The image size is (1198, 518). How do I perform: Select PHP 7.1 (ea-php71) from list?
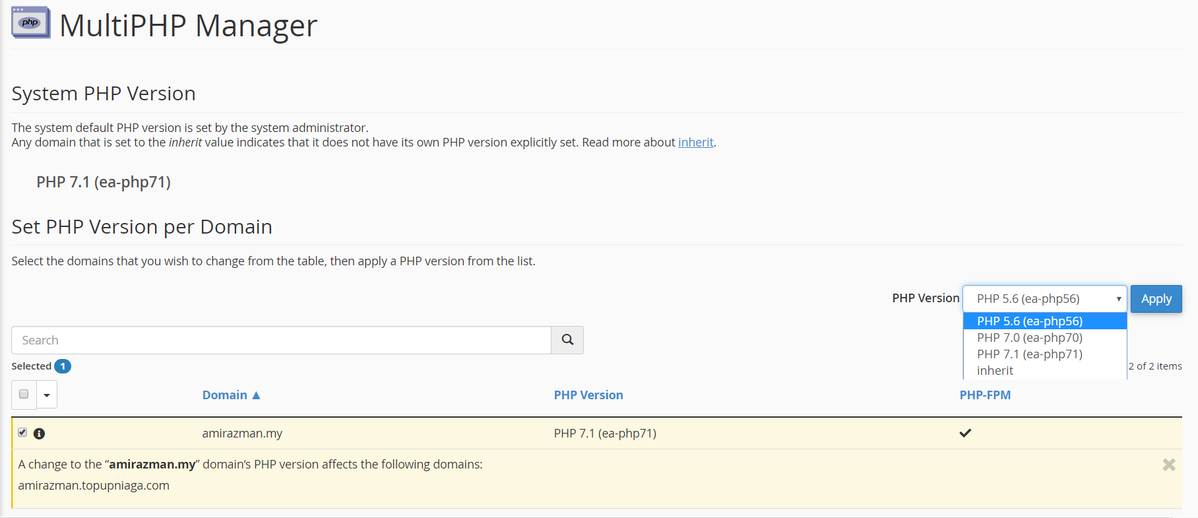click(x=1030, y=354)
